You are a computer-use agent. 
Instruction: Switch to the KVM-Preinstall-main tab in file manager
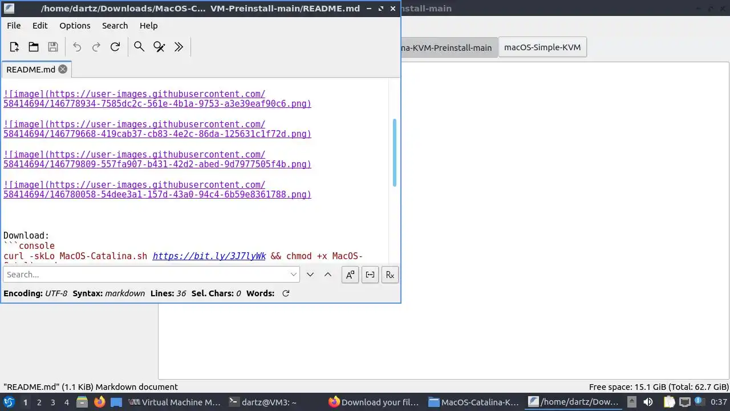pyautogui.click(x=449, y=48)
